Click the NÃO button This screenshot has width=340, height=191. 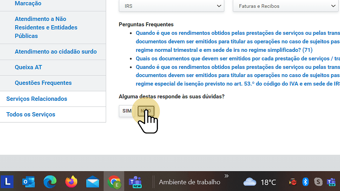[x=146, y=111]
